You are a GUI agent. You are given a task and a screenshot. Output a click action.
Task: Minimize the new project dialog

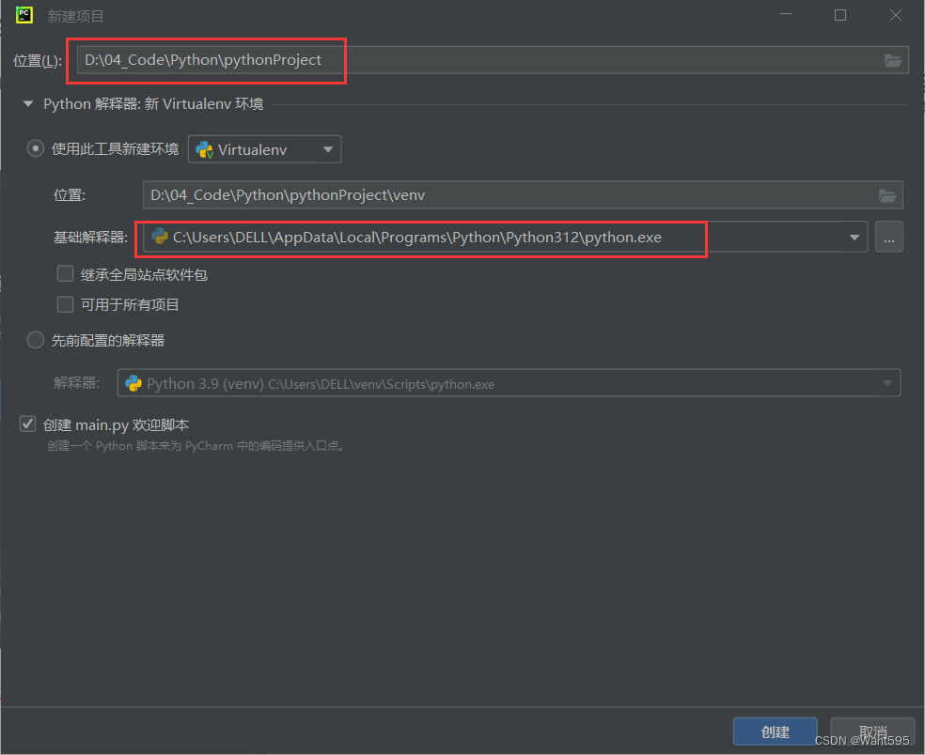coord(786,15)
